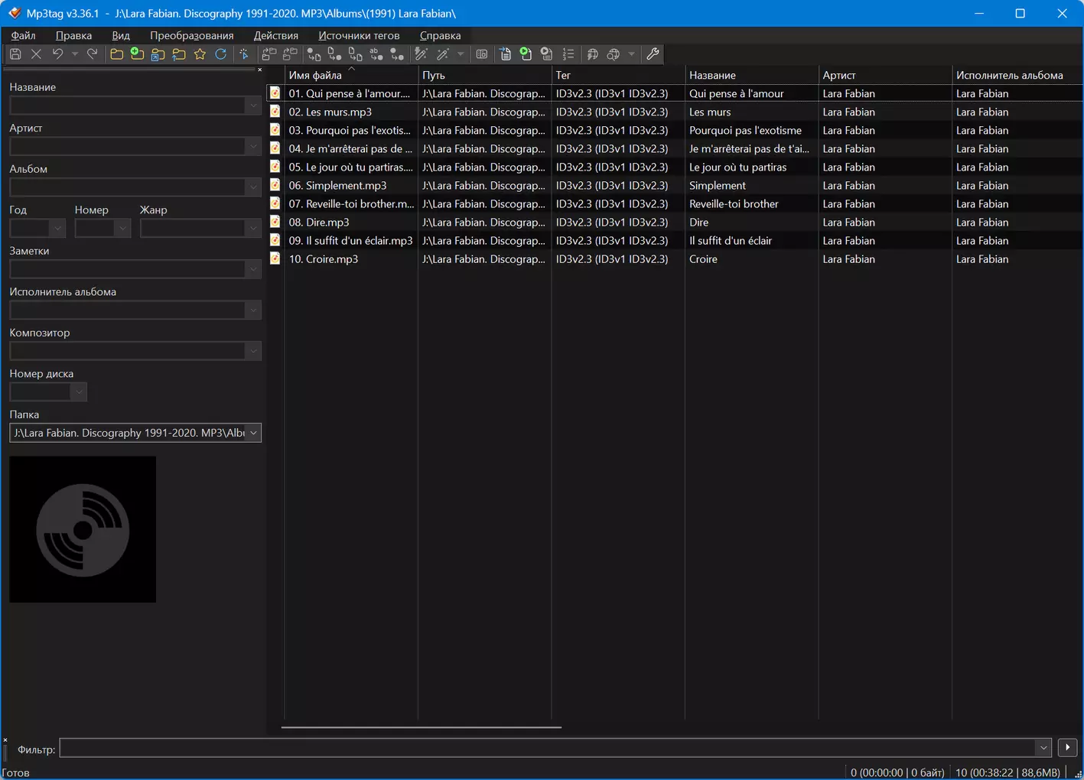Open the Фильтр history dropdown arrow
Viewport: 1084px width, 780px height.
1043,748
